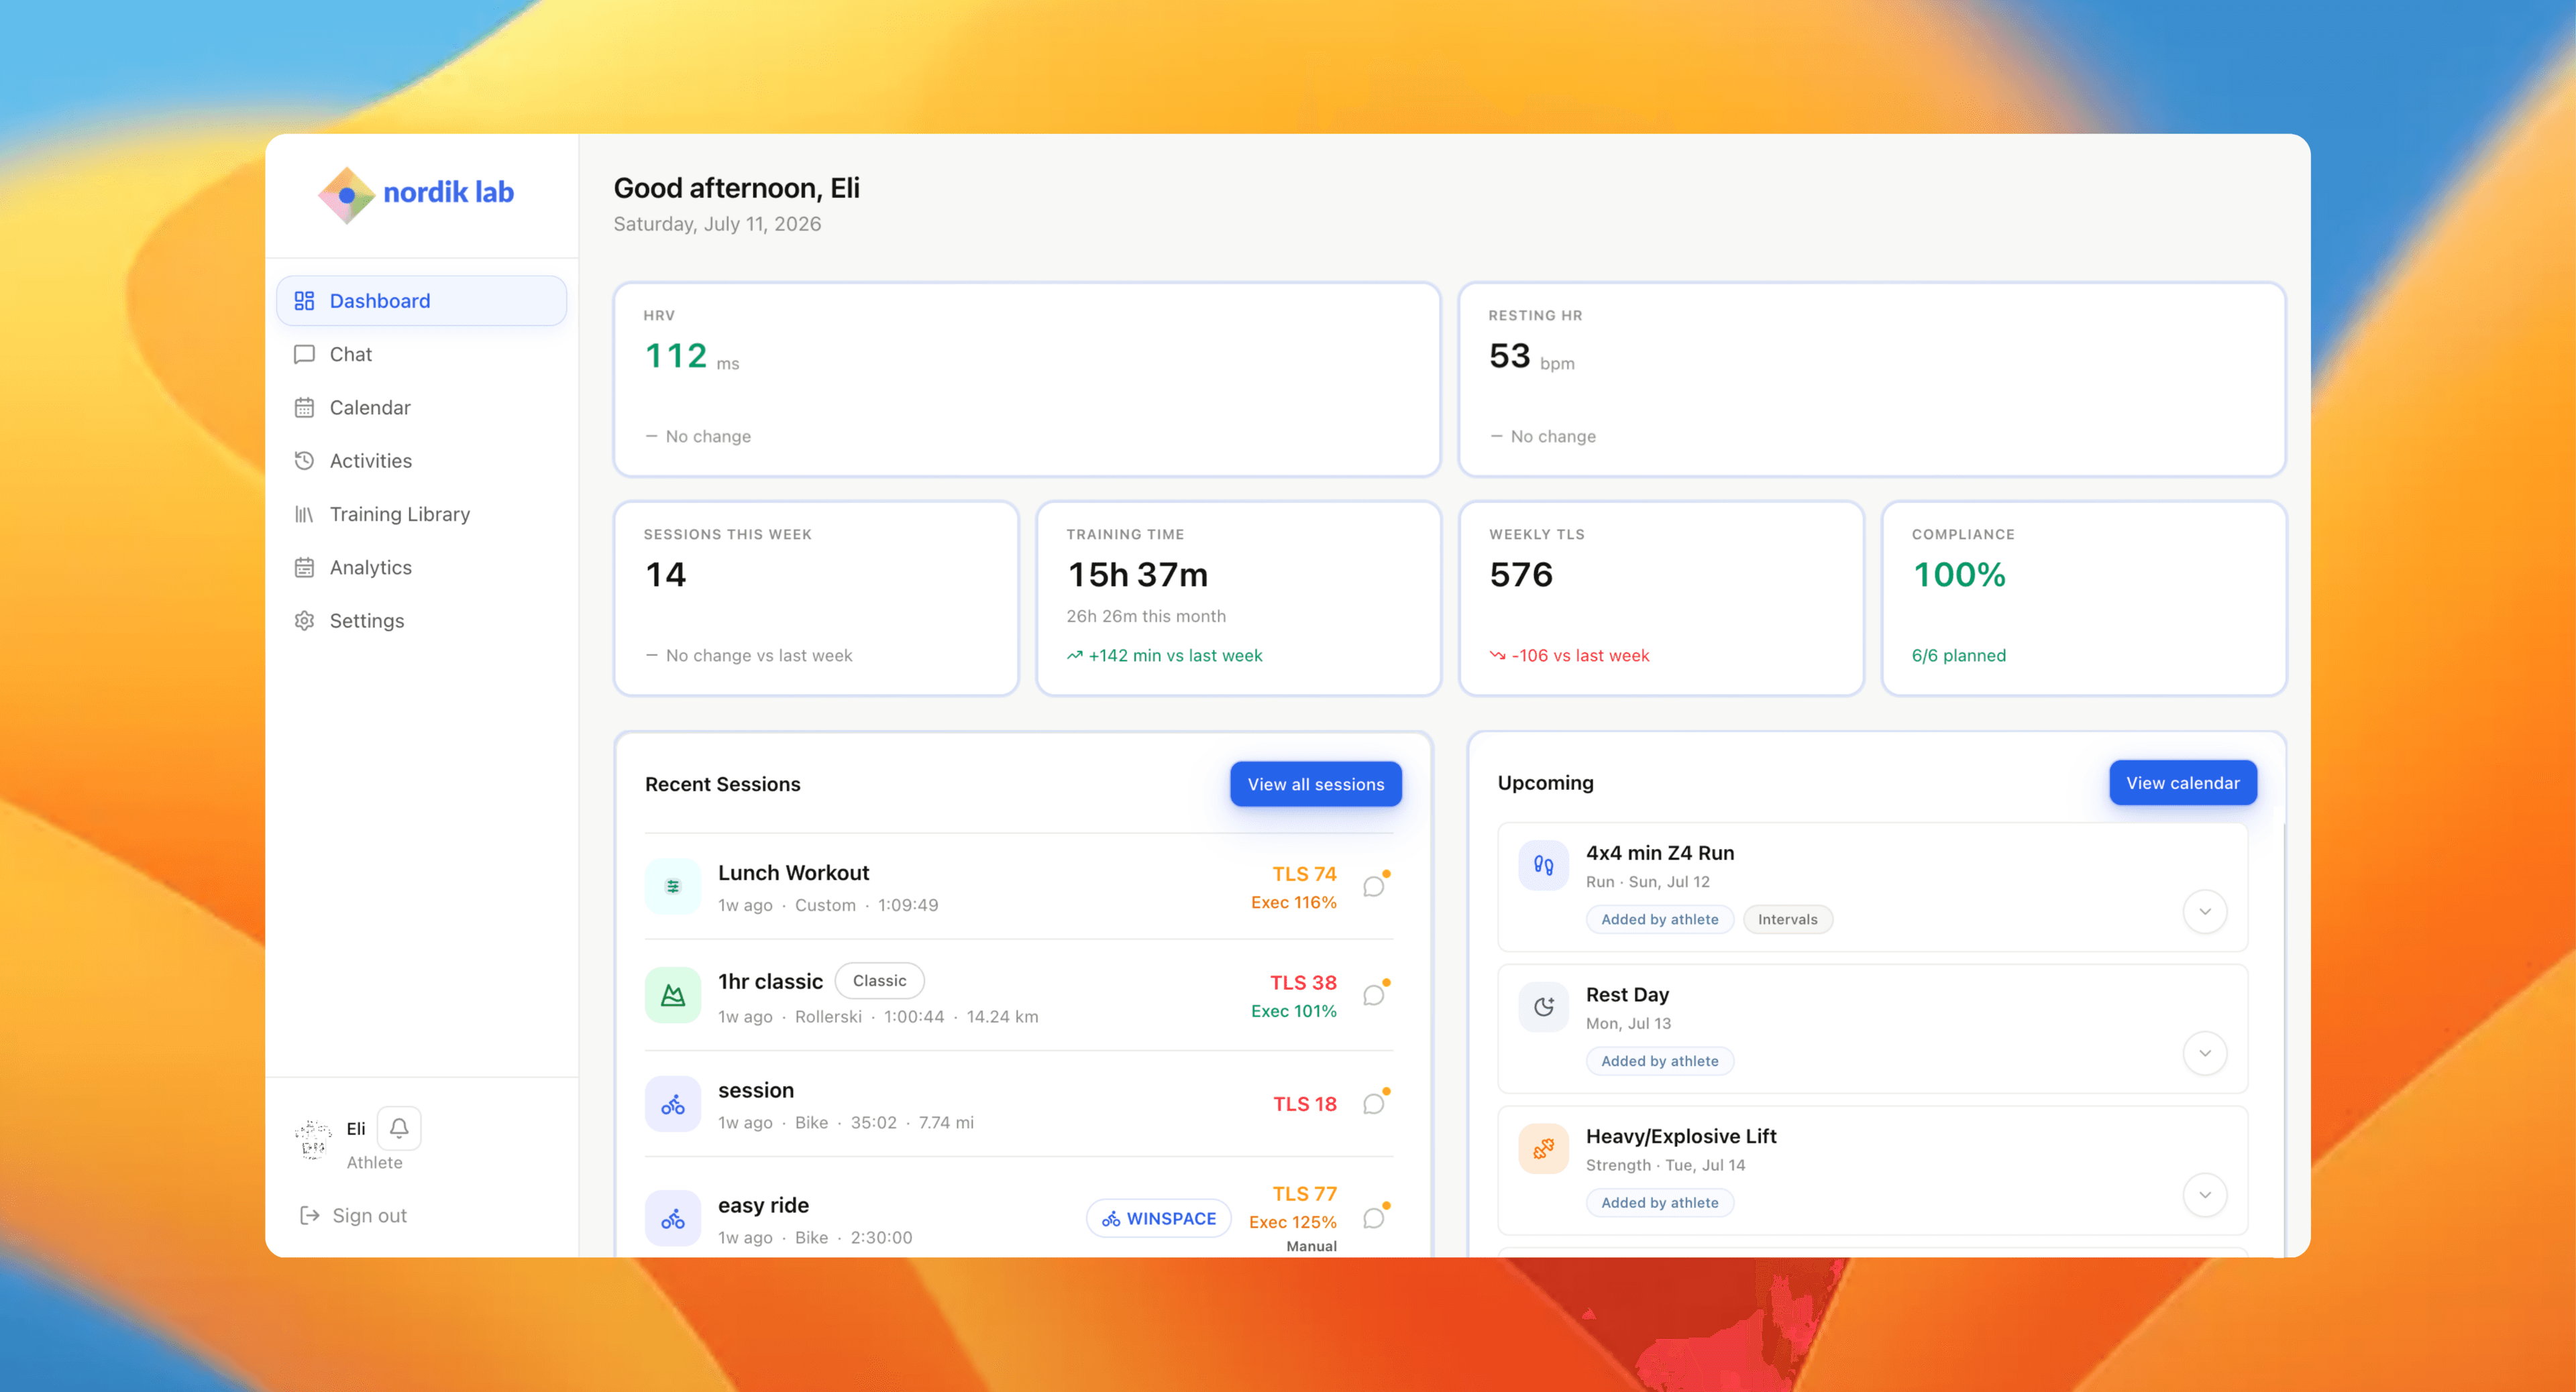Click the View all sessions button
Screen dimensions: 2576x1392
(1315, 785)
